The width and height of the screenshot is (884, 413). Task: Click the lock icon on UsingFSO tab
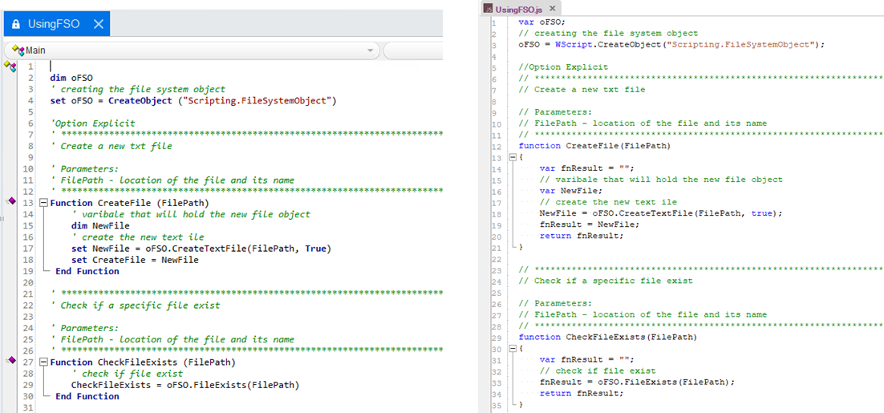tap(16, 24)
